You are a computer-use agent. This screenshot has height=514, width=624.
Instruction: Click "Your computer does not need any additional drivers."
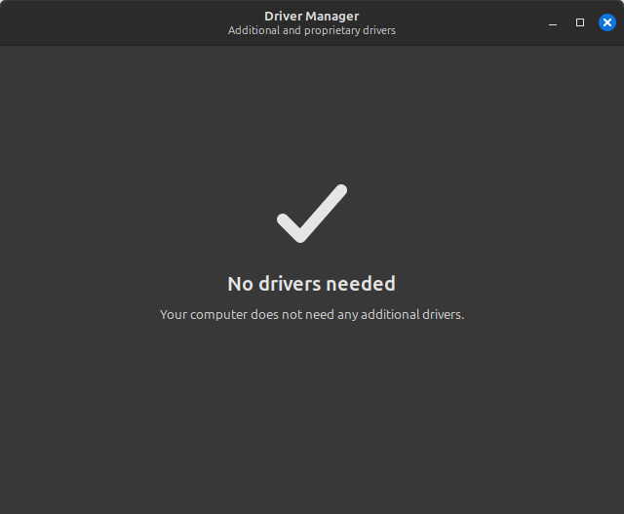(x=312, y=314)
